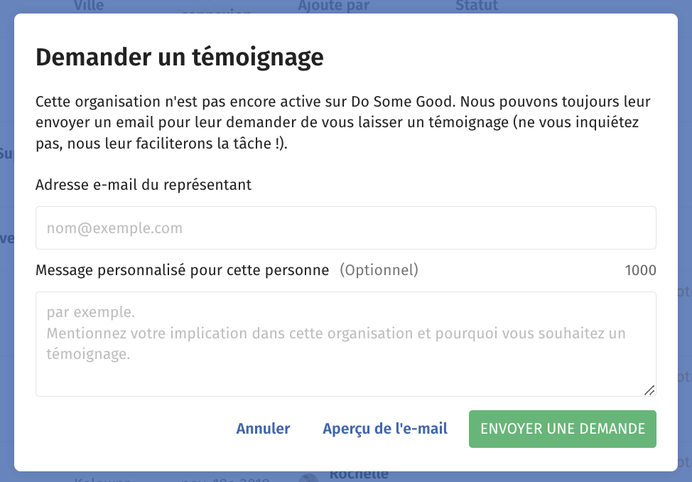Click the partially hidden nov. 2019 date cell
Viewport: 692px width, 482px height.
click(225, 479)
